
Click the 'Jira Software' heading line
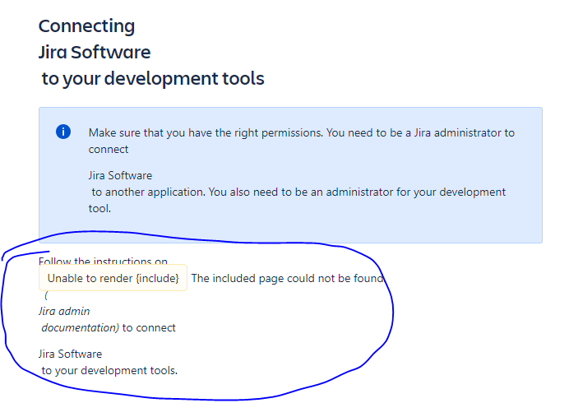pyautogui.click(x=95, y=53)
